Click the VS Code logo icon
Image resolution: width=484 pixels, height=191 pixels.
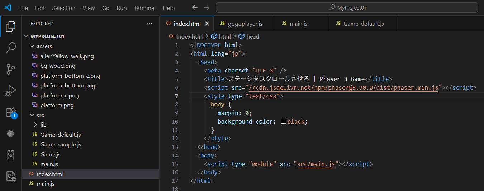click(x=8, y=7)
